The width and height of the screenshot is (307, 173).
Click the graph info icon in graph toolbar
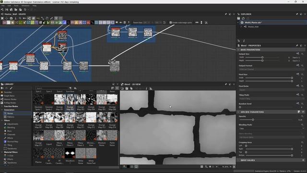[x=16, y=18]
